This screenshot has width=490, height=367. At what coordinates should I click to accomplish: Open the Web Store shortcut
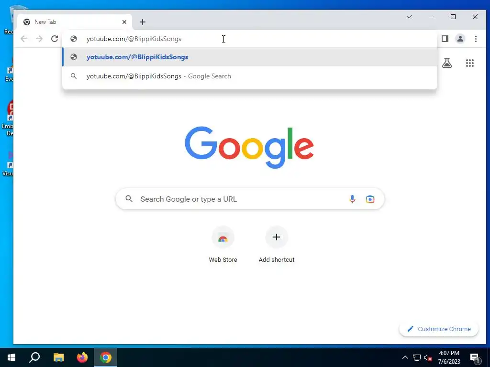(x=223, y=245)
